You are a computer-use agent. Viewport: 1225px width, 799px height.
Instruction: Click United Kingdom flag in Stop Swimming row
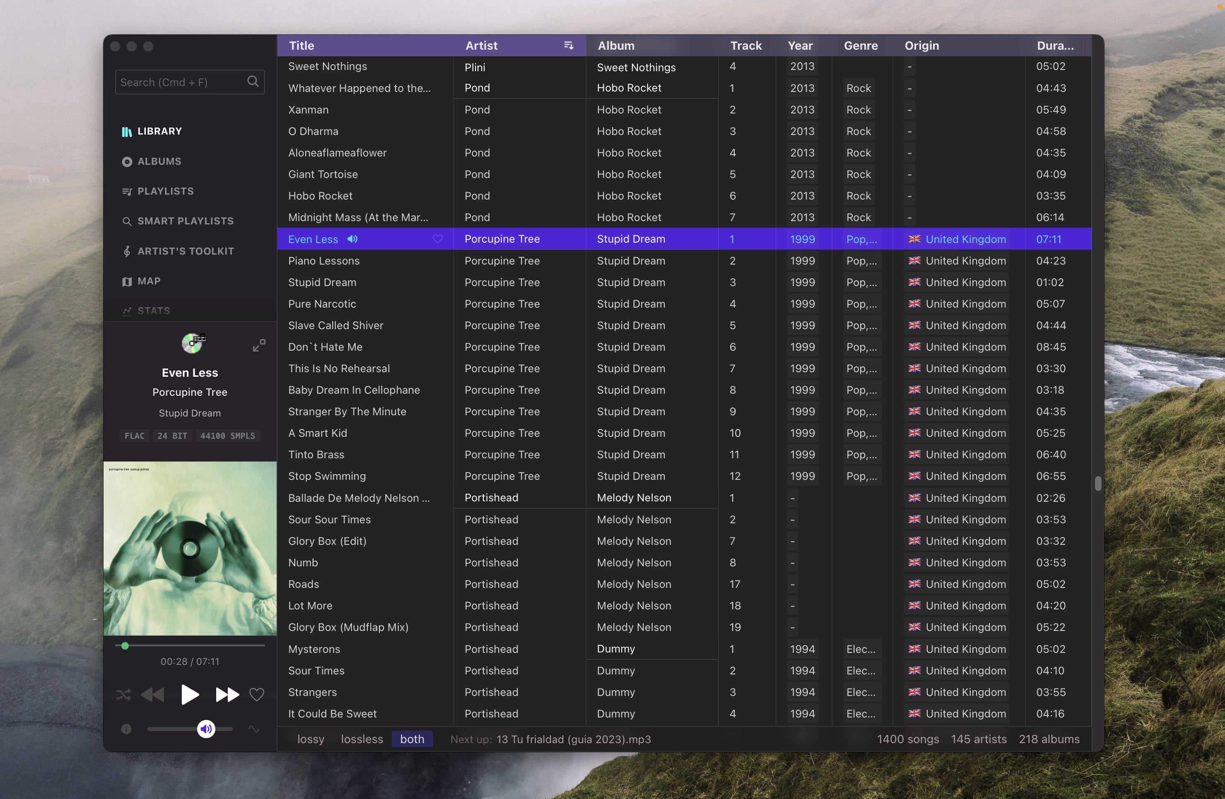(x=914, y=477)
